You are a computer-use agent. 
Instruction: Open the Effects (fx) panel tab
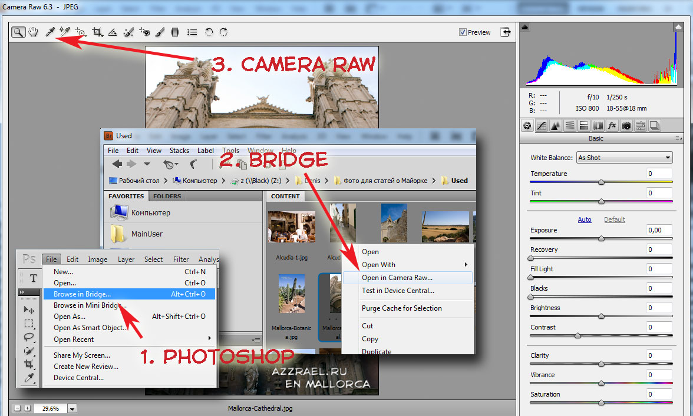612,125
